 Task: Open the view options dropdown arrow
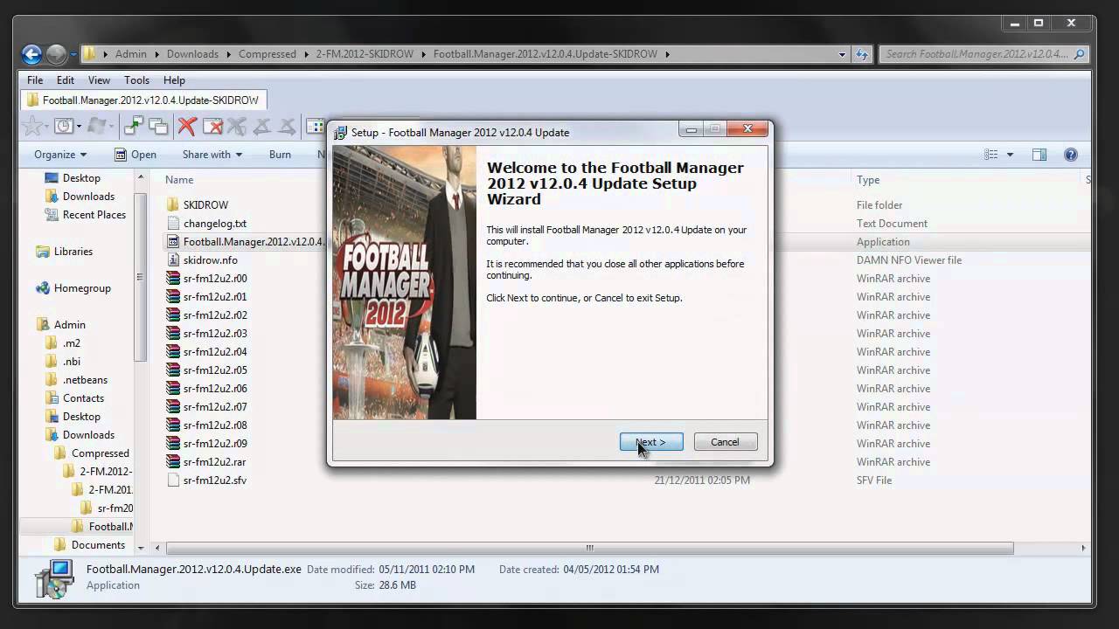(1010, 155)
